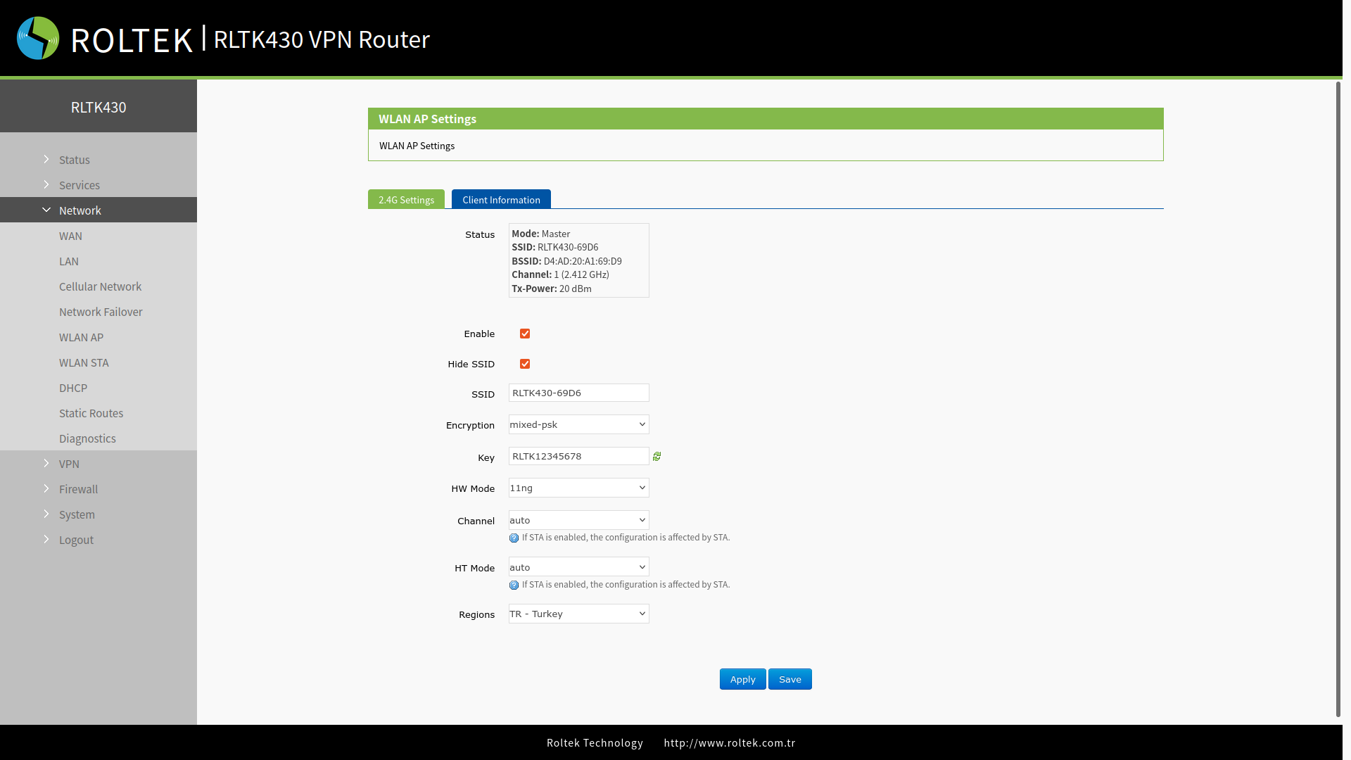
Task: Click the Firewall menu label
Action: [78, 489]
